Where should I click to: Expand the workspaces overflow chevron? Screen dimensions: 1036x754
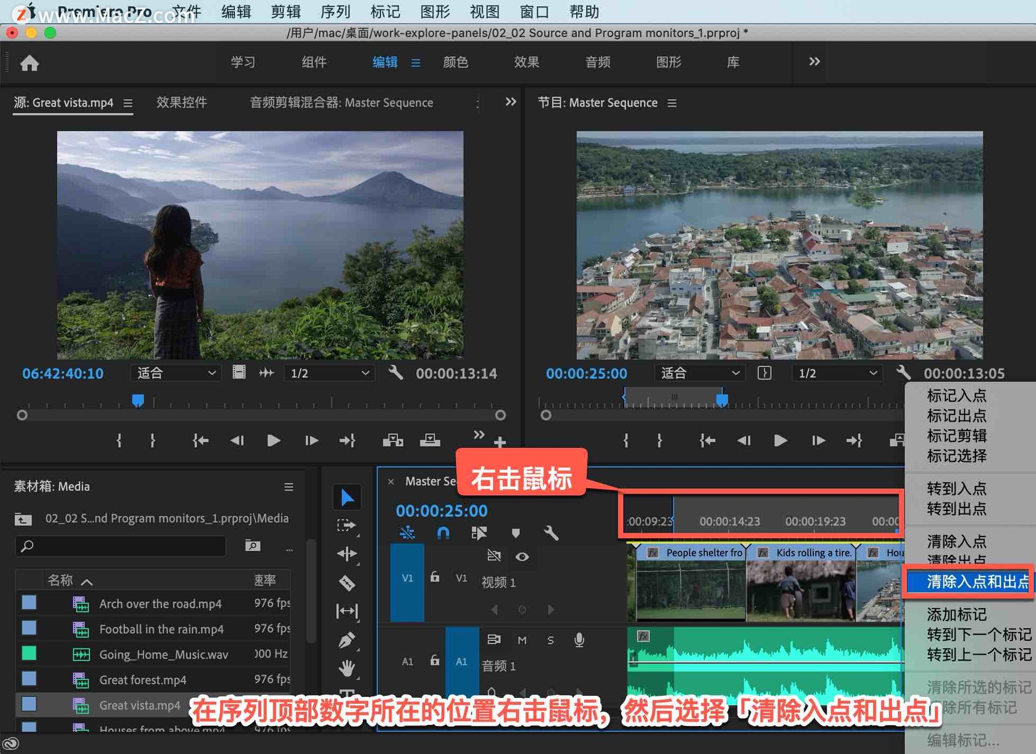(814, 61)
